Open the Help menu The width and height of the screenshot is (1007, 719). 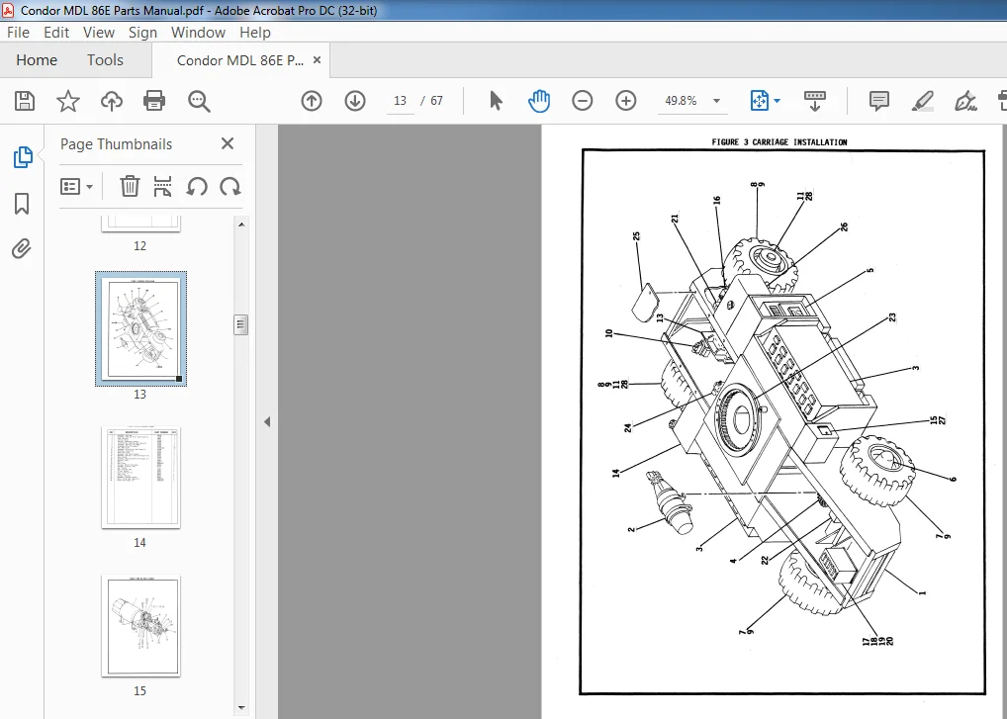pos(255,32)
